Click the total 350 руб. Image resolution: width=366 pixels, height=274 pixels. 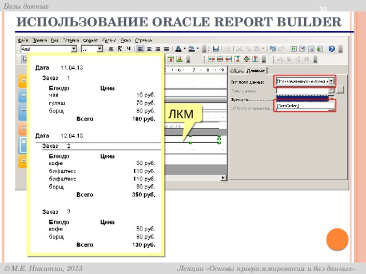(144, 195)
